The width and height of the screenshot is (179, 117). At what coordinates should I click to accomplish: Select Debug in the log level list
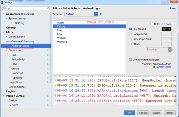[89, 27]
